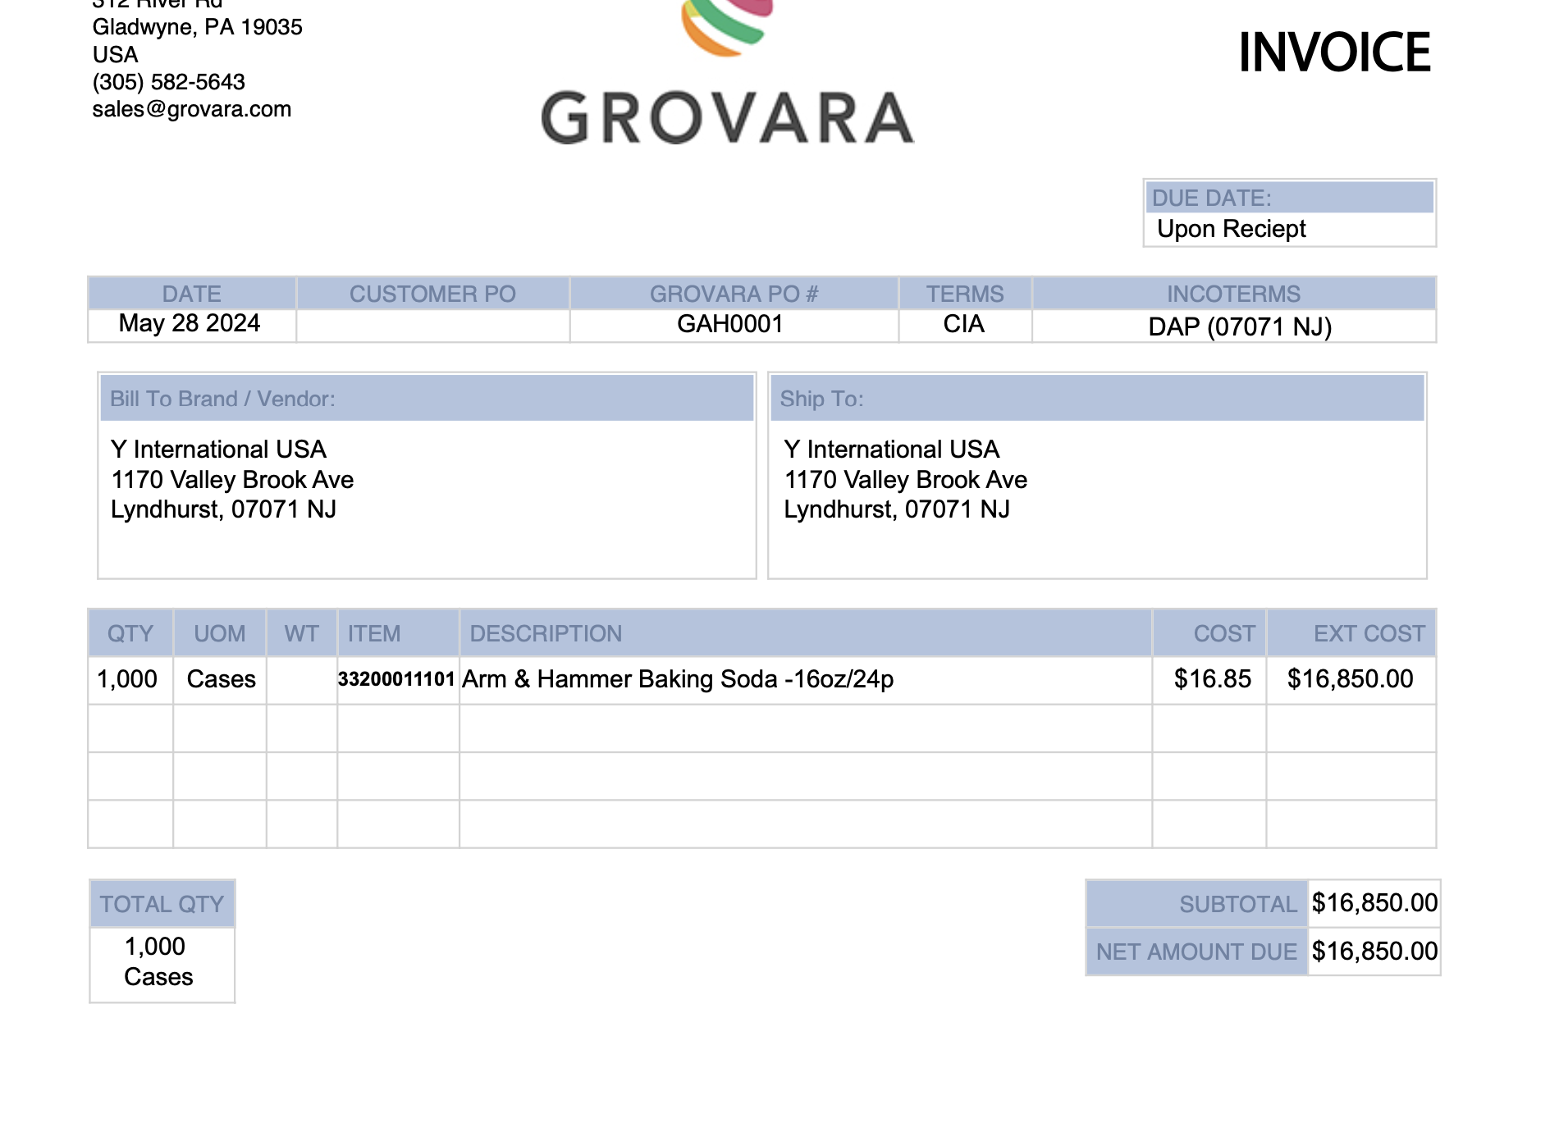Click the 1,000 value under Total Qty
The width and height of the screenshot is (1559, 1132).
[154, 947]
